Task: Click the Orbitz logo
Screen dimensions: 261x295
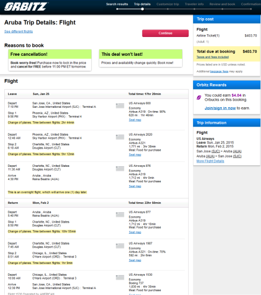Action: pos(26,7)
